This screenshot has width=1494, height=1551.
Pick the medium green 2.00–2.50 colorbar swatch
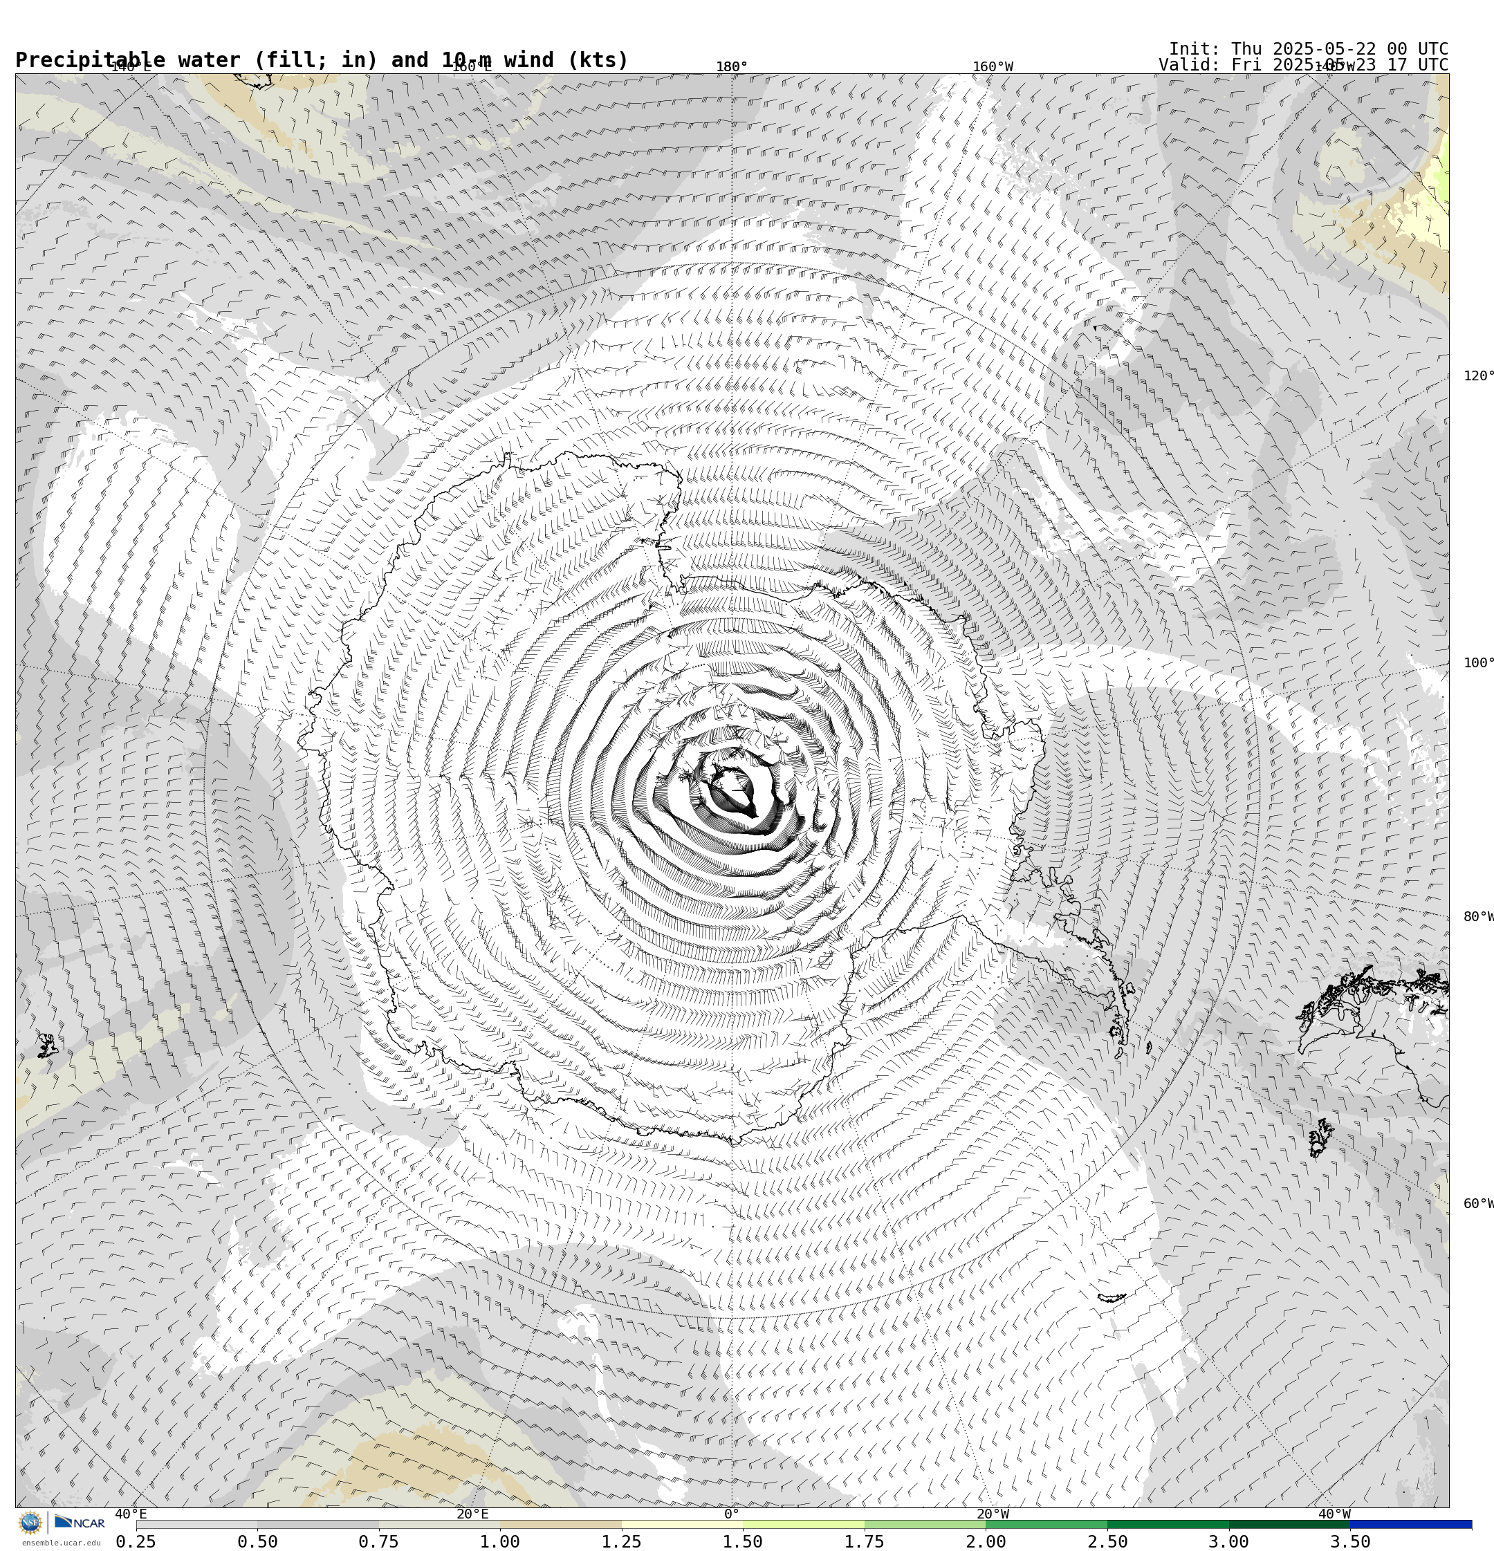coord(1046,1524)
